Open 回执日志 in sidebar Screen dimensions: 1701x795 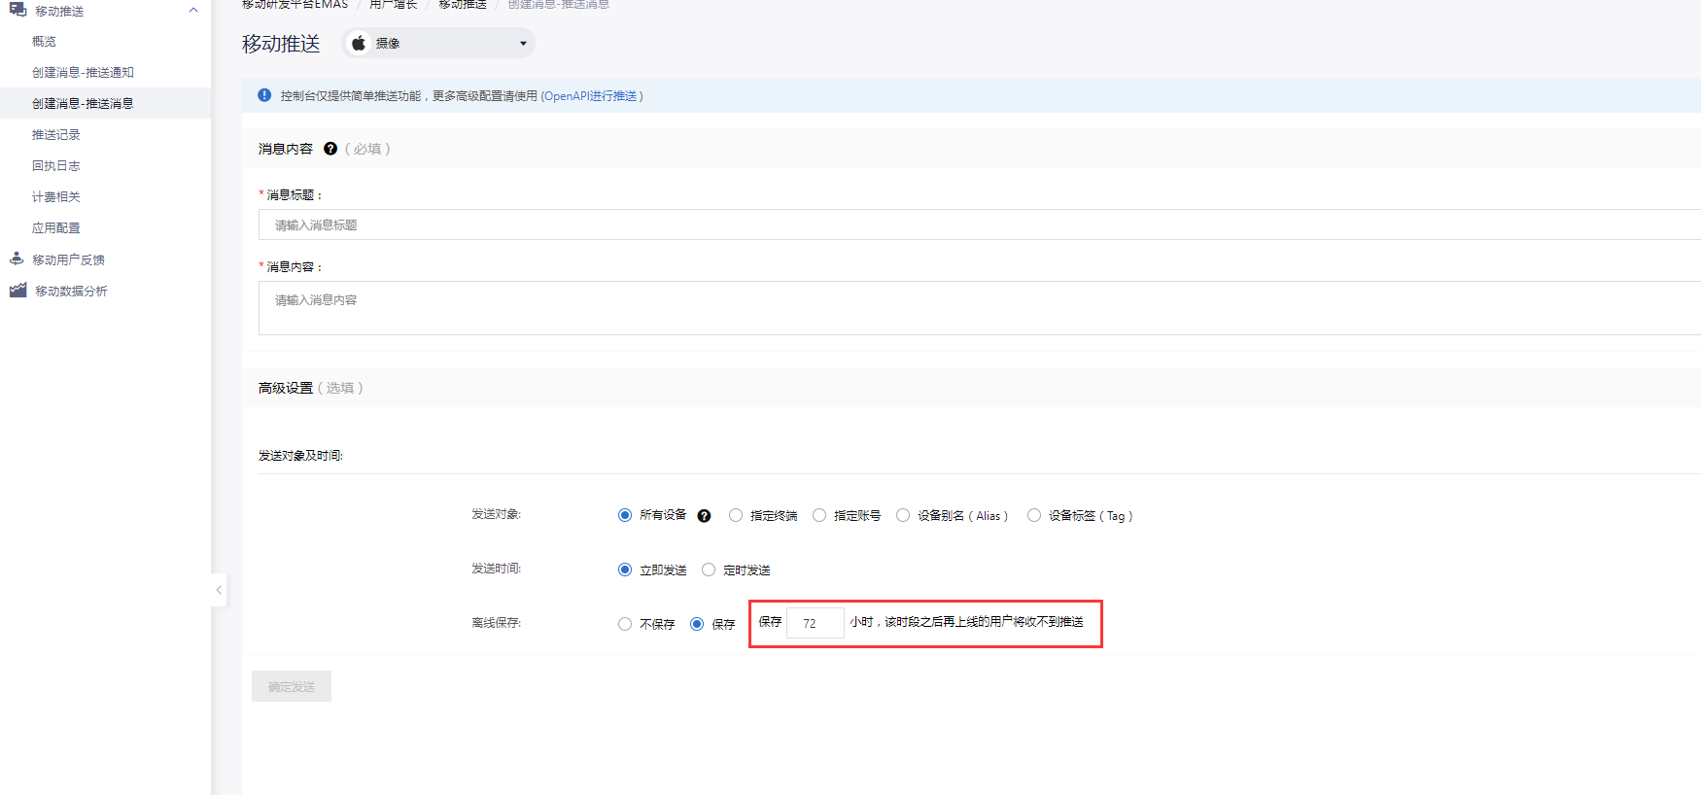56,166
